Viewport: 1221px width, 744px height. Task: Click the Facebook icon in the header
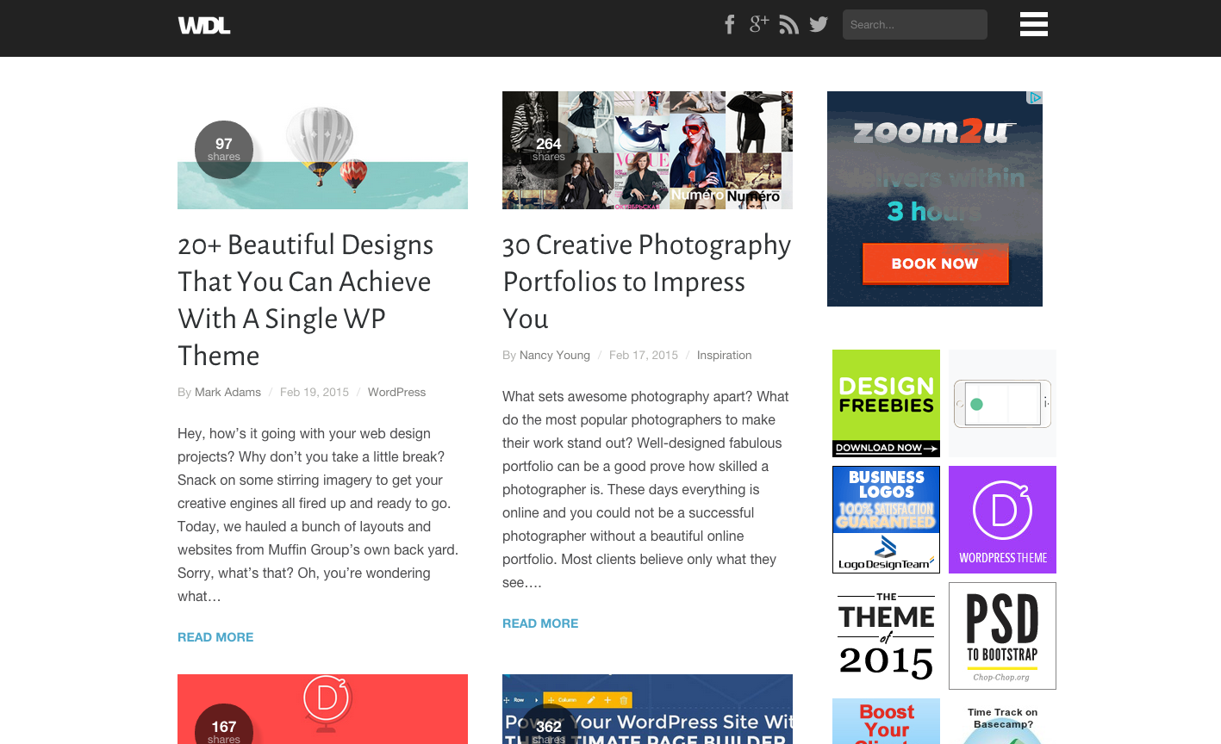730,24
